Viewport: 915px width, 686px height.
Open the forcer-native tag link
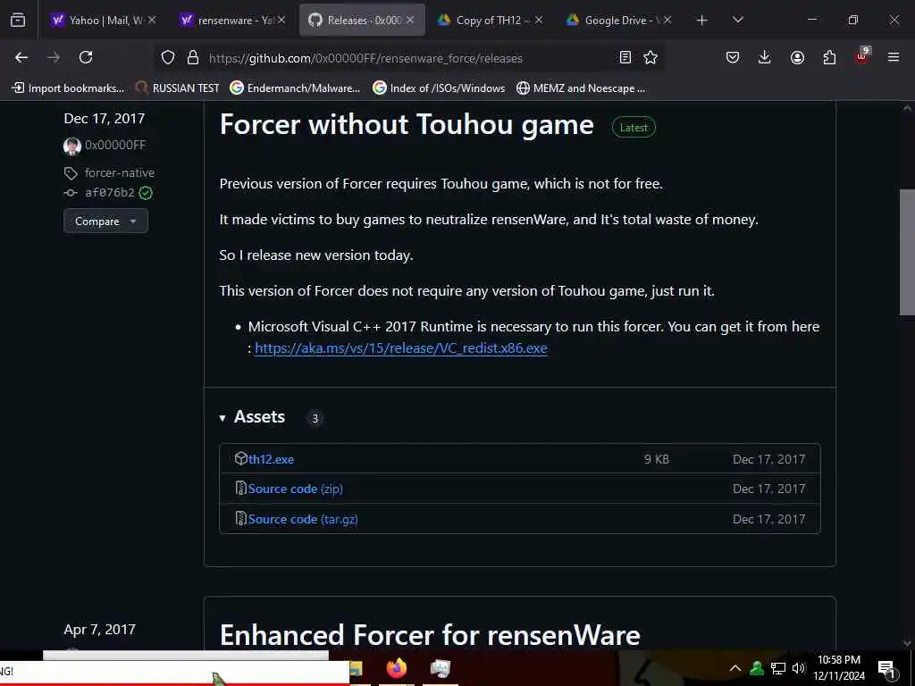120,172
